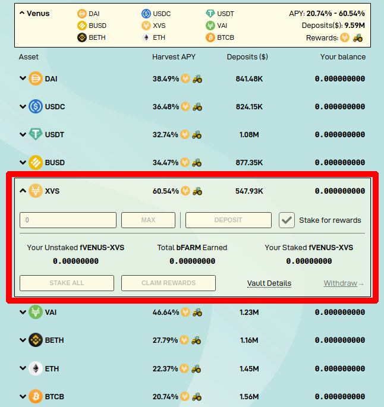Collapse the Venus section header

tap(22, 13)
